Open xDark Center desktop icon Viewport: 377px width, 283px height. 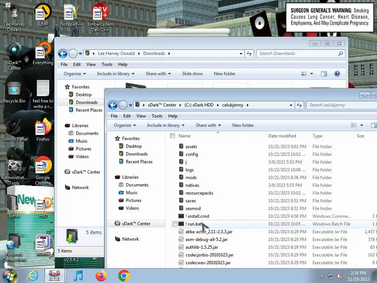14,56
